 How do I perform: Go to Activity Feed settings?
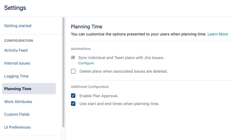click(x=16, y=50)
